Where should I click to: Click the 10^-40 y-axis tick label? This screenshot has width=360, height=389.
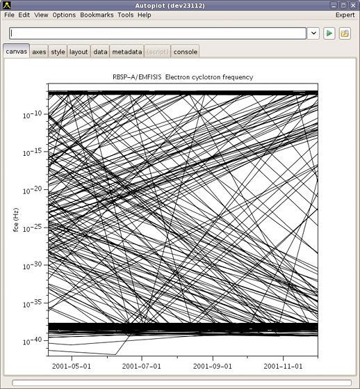coord(33,342)
